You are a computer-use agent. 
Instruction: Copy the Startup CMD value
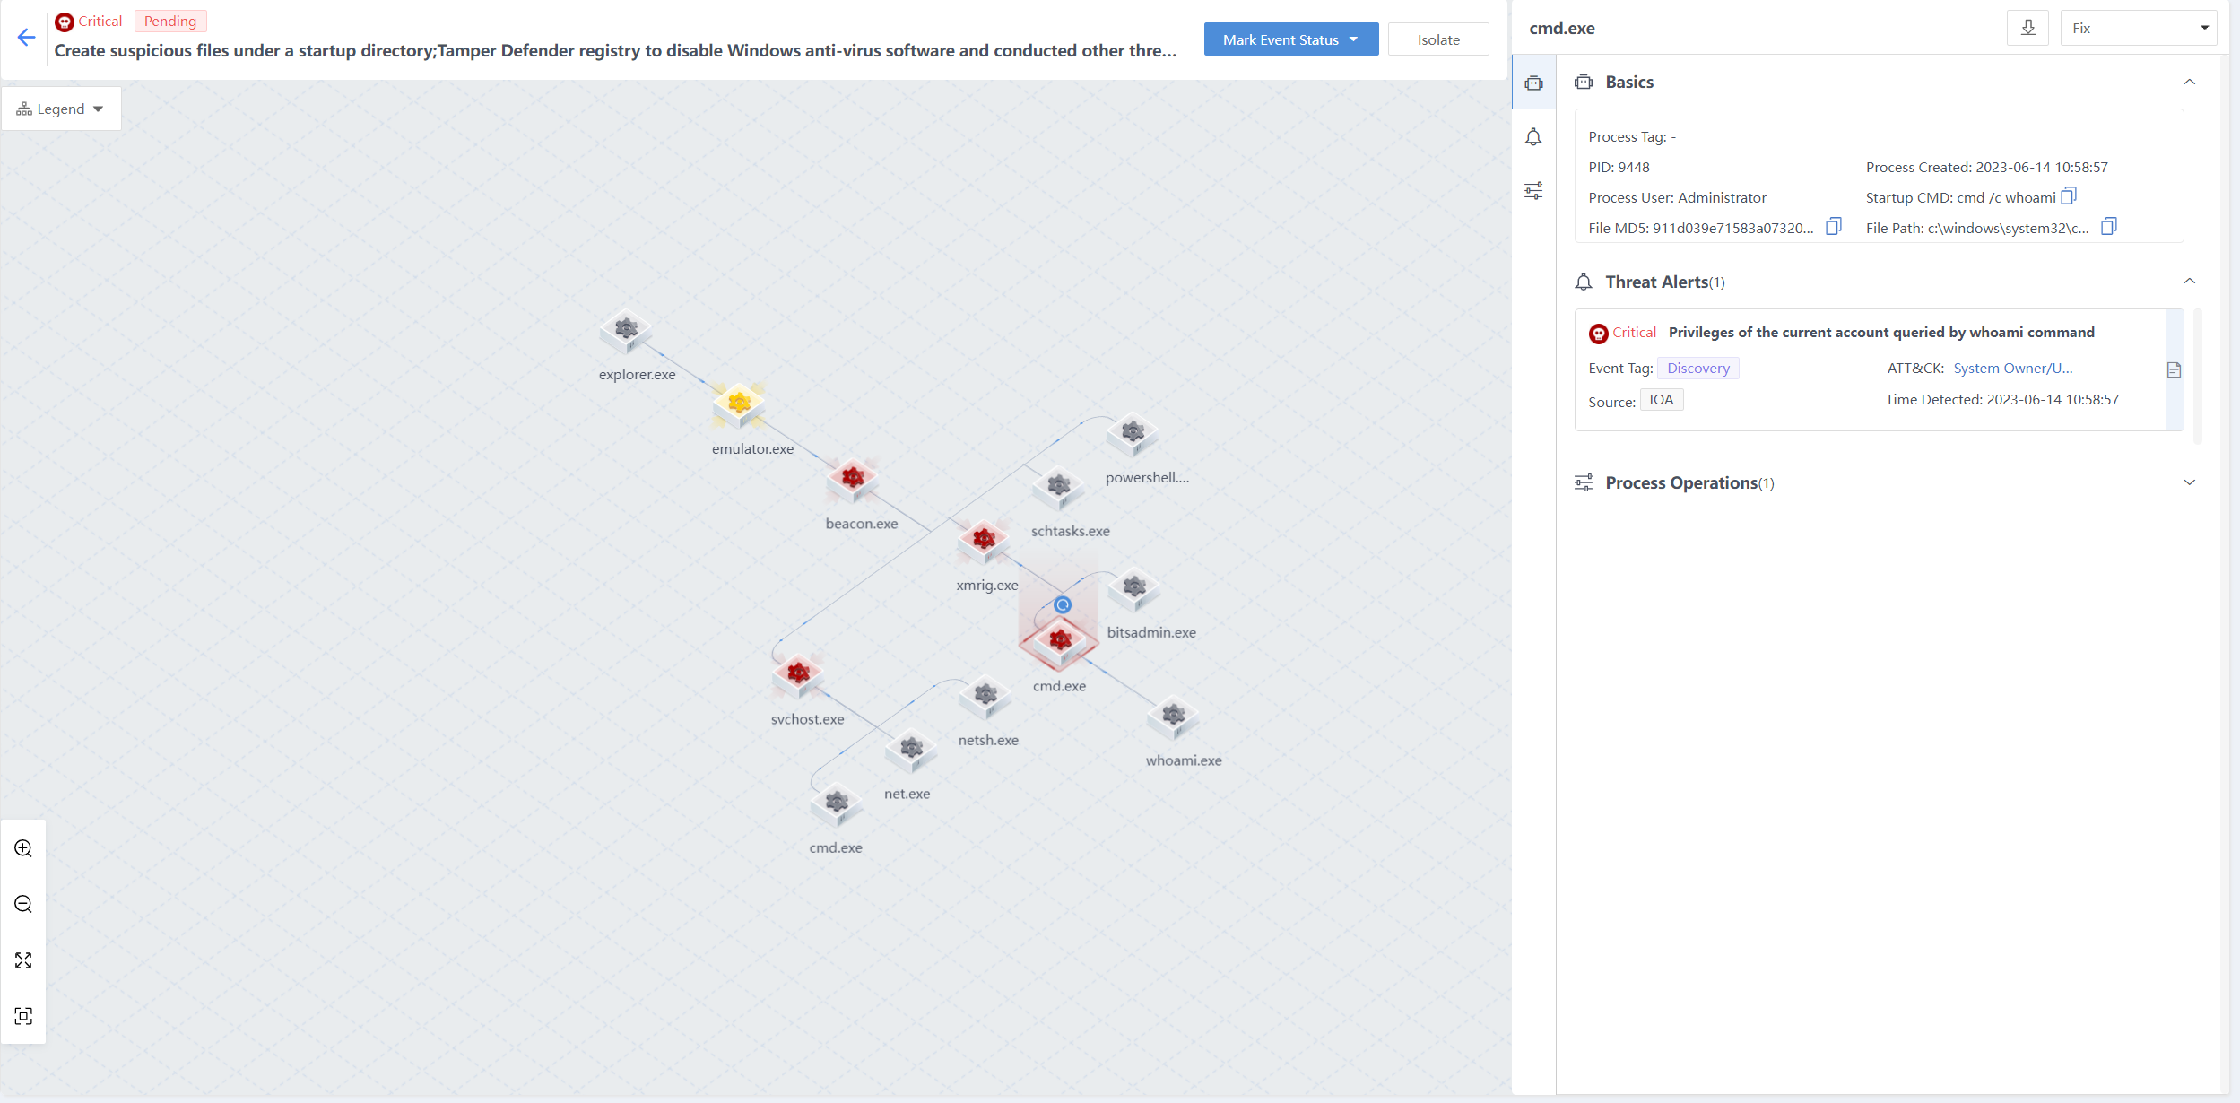point(2069,196)
